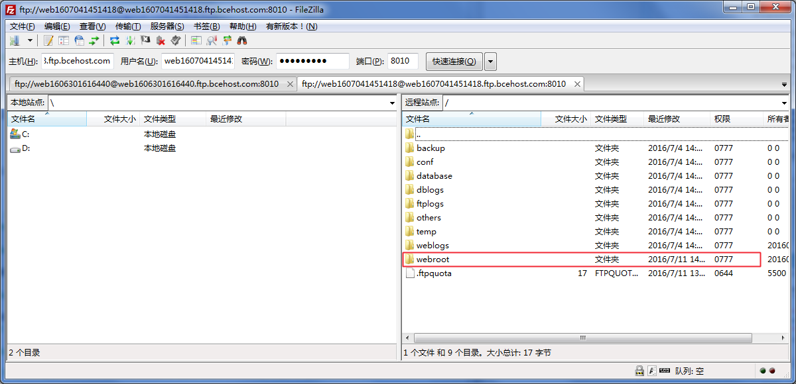
Task: Click the 密码 password input field
Action: 313,62
